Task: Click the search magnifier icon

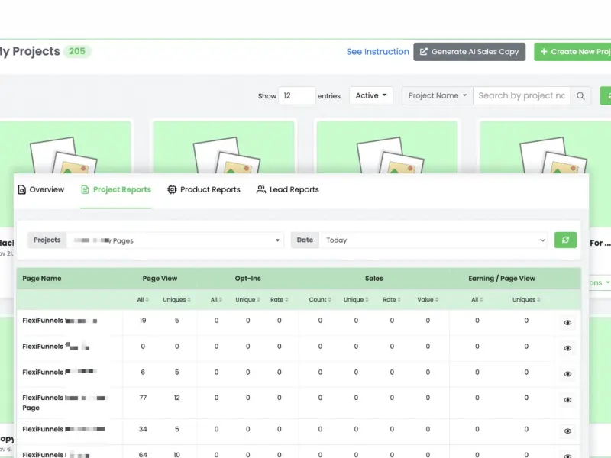Action: 580,96
